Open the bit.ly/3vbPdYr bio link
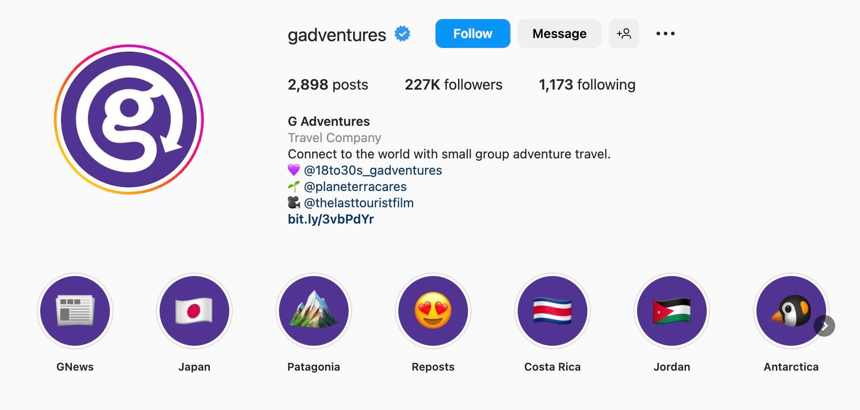 coord(331,219)
